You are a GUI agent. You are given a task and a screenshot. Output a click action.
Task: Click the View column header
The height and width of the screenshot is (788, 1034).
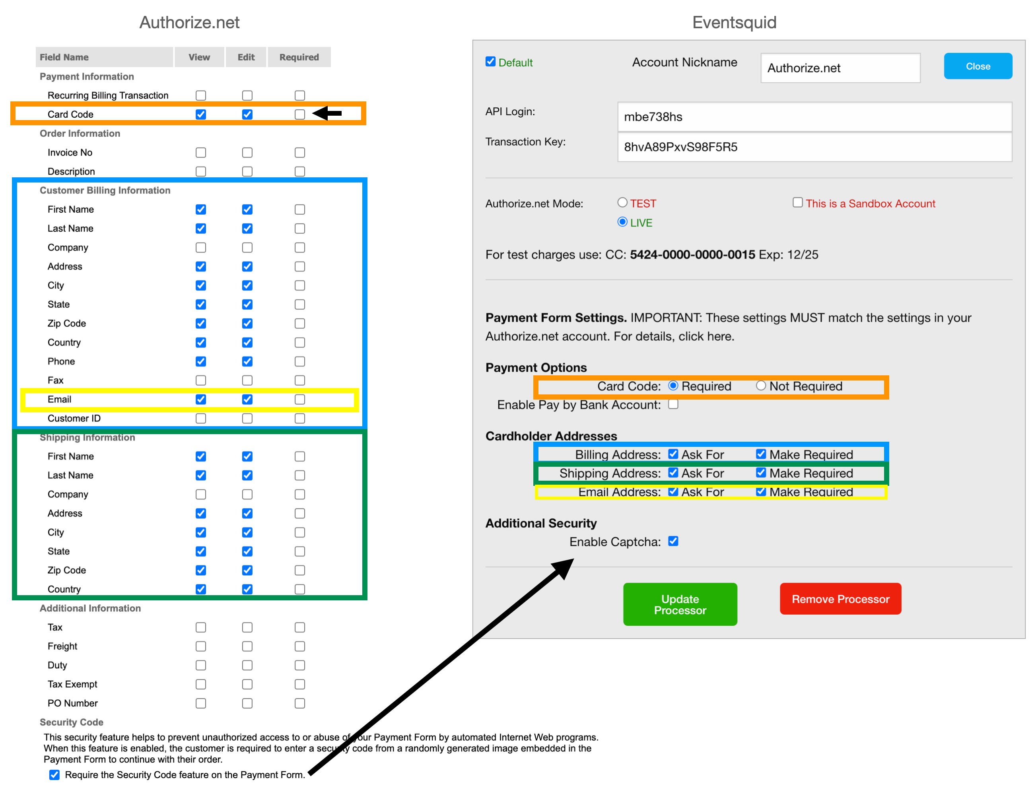[x=199, y=57]
